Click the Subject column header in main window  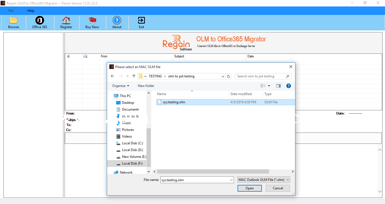click(x=209, y=56)
